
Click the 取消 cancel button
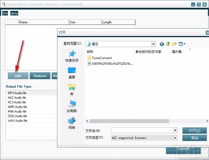click(195, 138)
